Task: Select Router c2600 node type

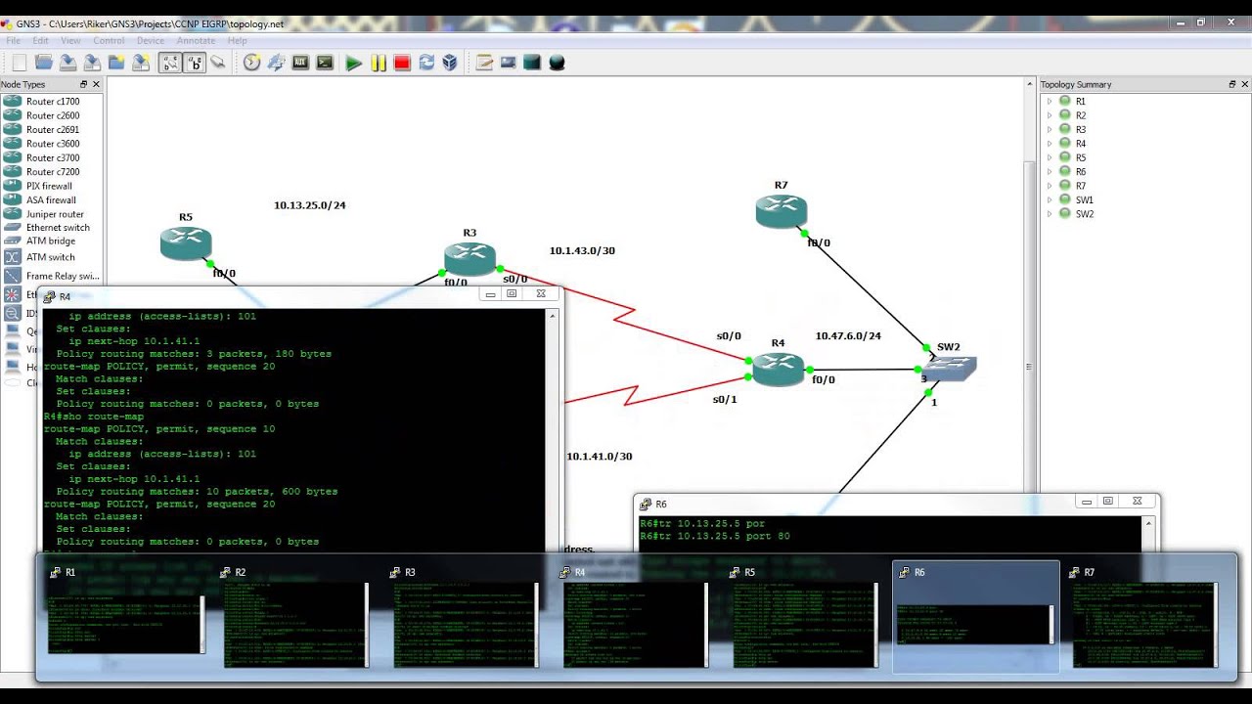Action: (53, 115)
